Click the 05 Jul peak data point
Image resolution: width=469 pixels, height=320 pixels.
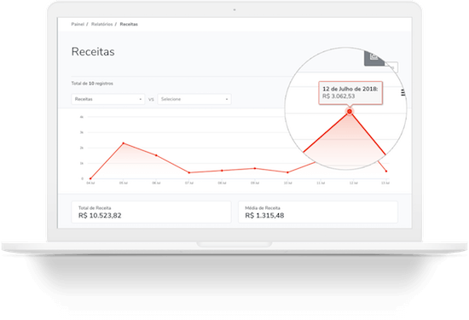124,143
